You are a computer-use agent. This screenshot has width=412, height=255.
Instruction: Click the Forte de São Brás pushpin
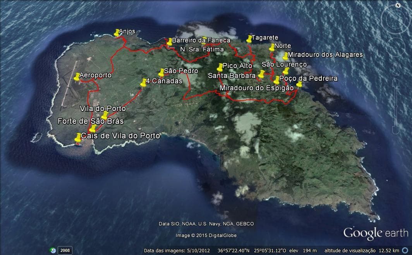(x=93, y=128)
